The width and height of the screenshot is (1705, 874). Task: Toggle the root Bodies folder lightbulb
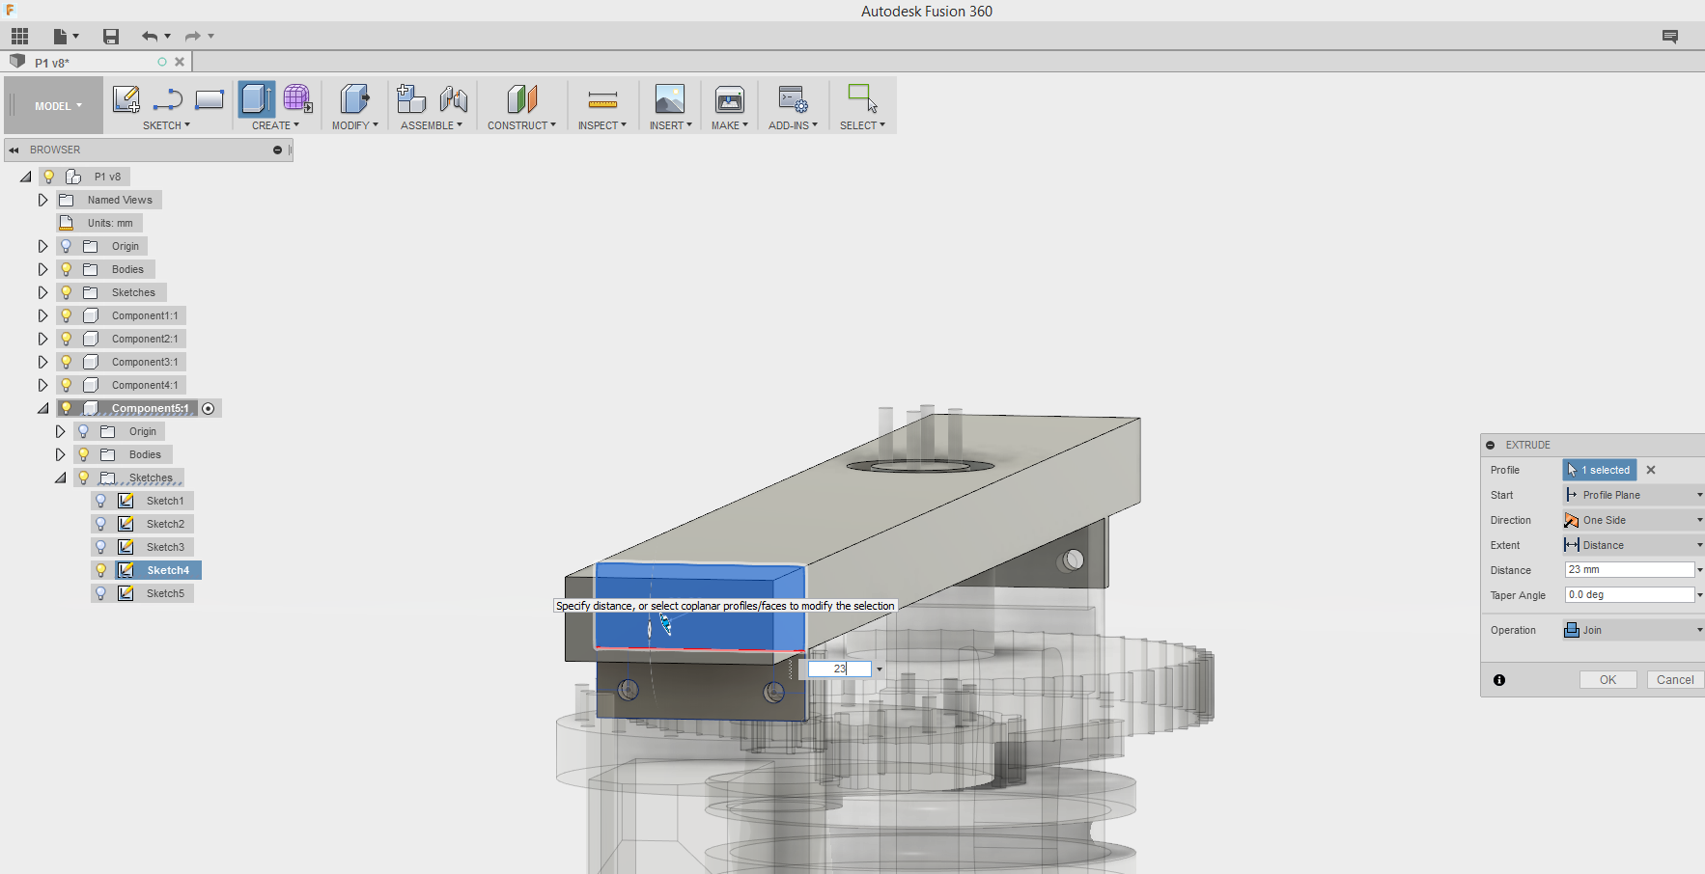[67, 269]
